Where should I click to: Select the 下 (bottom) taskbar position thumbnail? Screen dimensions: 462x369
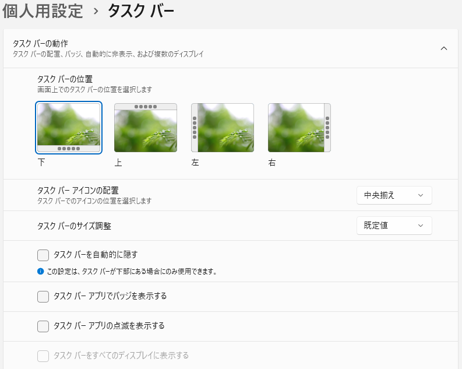[x=69, y=128]
